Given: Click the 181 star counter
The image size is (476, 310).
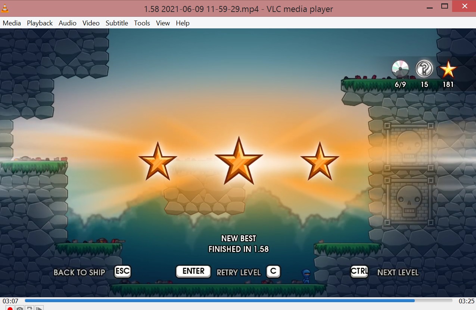Looking at the screenshot, I should (x=448, y=84).
